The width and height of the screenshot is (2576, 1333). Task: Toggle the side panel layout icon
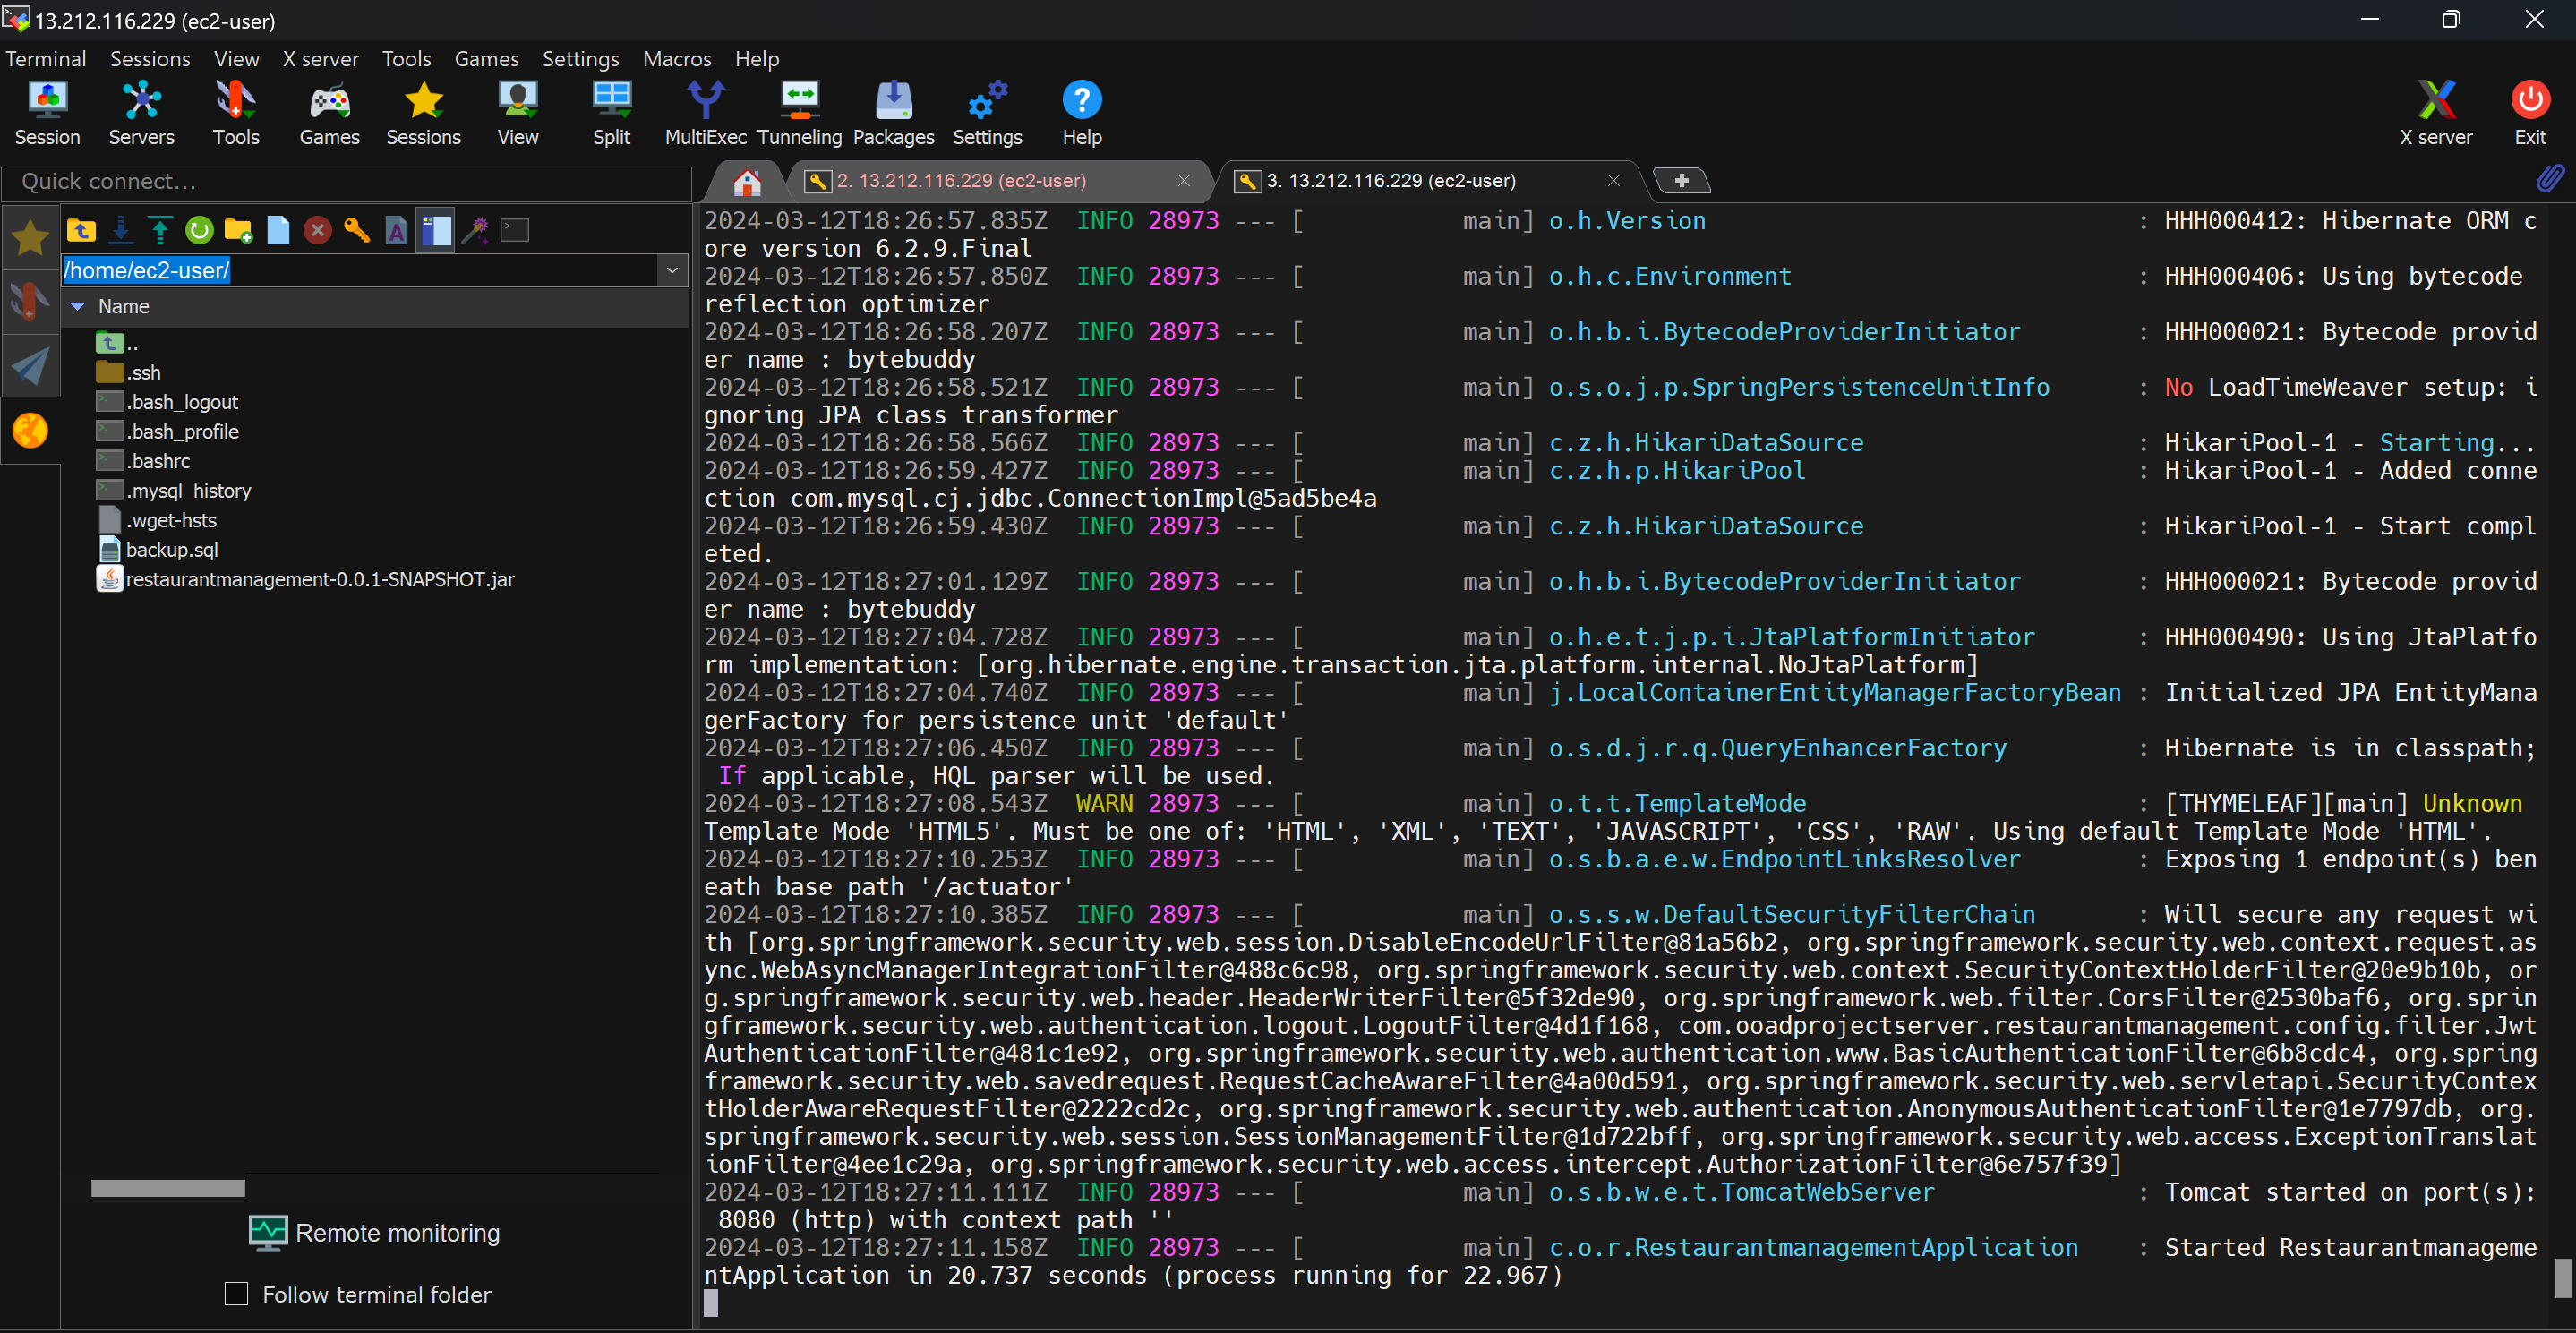435,230
